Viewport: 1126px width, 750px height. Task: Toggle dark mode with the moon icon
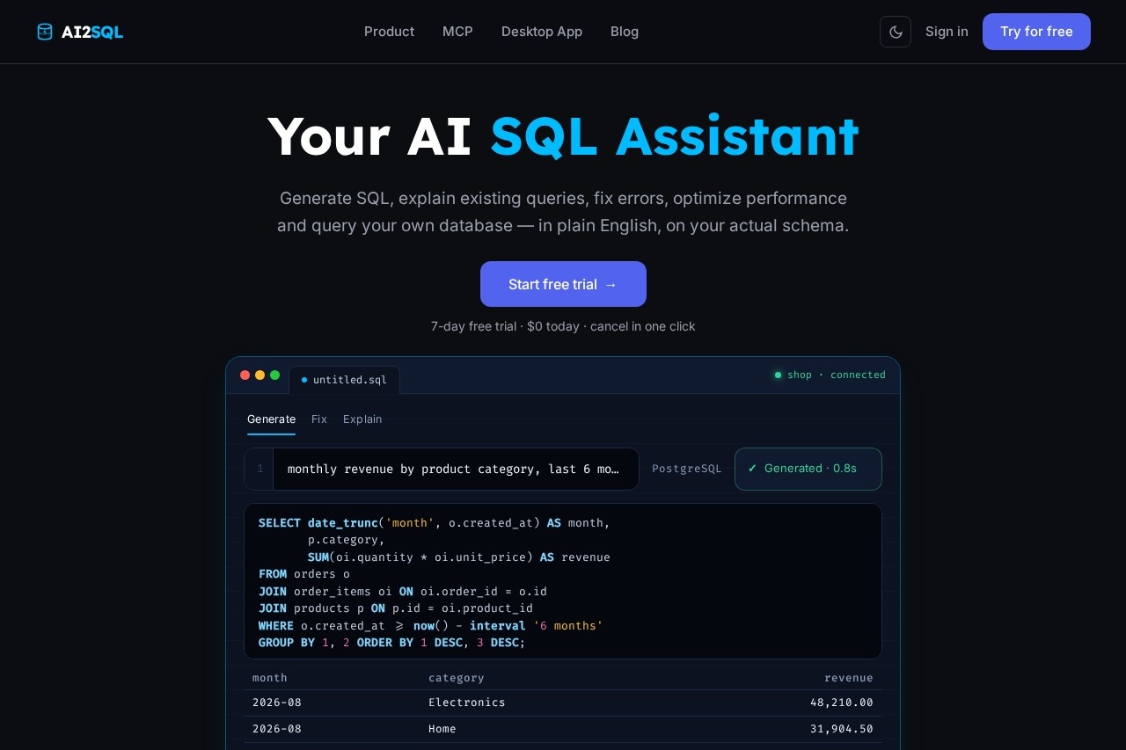pos(896,32)
